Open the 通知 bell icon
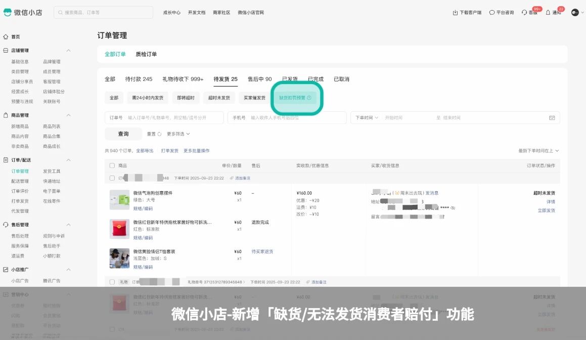This screenshot has width=586, height=340. tap(548, 13)
